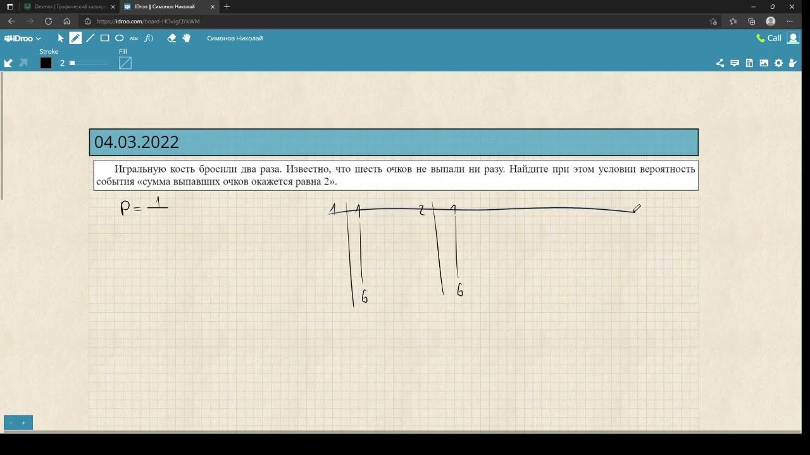Open the document pages icon
This screenshot has width=810, height=455.
coord(749,63)
